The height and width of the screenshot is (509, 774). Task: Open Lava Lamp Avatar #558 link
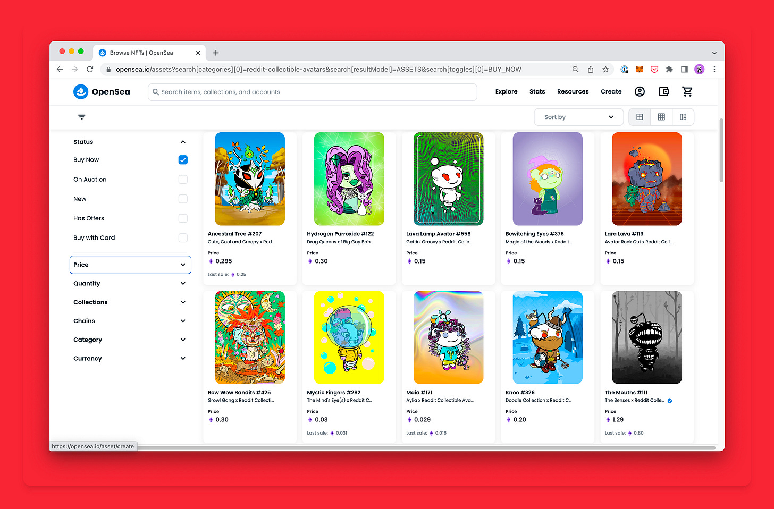438,234
